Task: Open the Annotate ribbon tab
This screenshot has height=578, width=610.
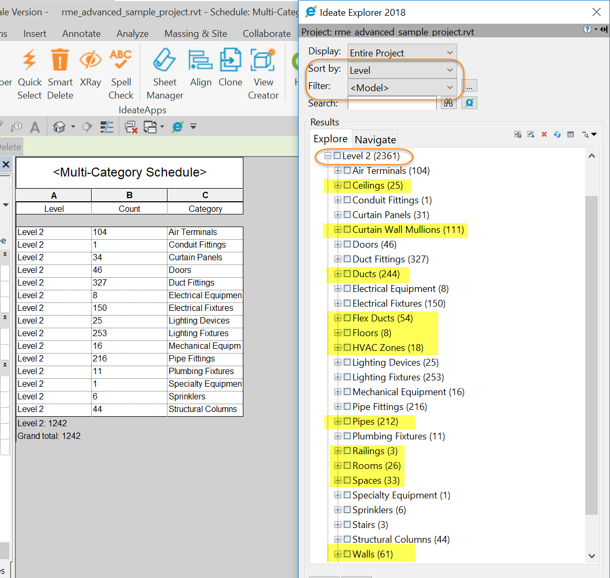Action: point(81,33)
